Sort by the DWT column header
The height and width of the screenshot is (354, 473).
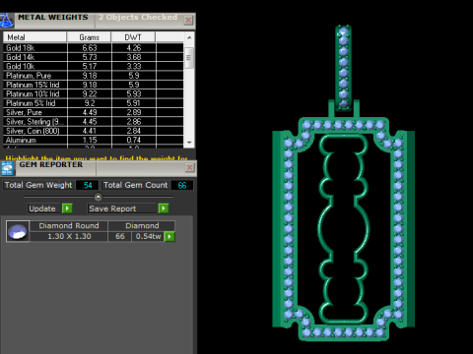133,37
